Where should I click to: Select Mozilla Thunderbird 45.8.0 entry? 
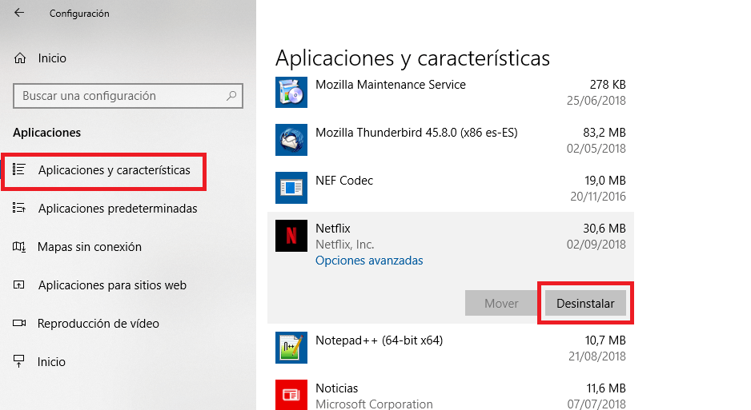(416, 133)
